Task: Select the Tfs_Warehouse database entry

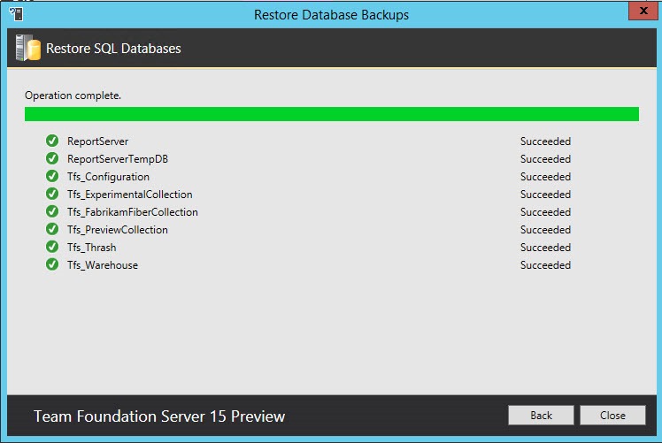Action: click(103, 265)
